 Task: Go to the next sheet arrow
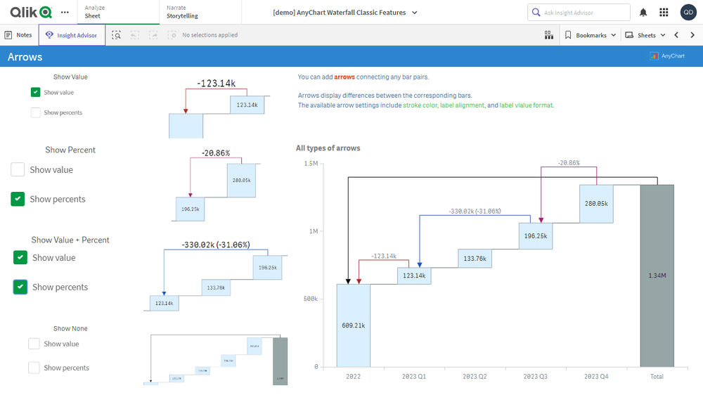[x=692, y=35]
